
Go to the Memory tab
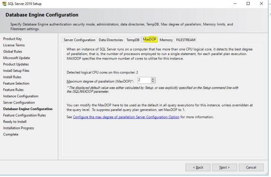coord(166,40)
